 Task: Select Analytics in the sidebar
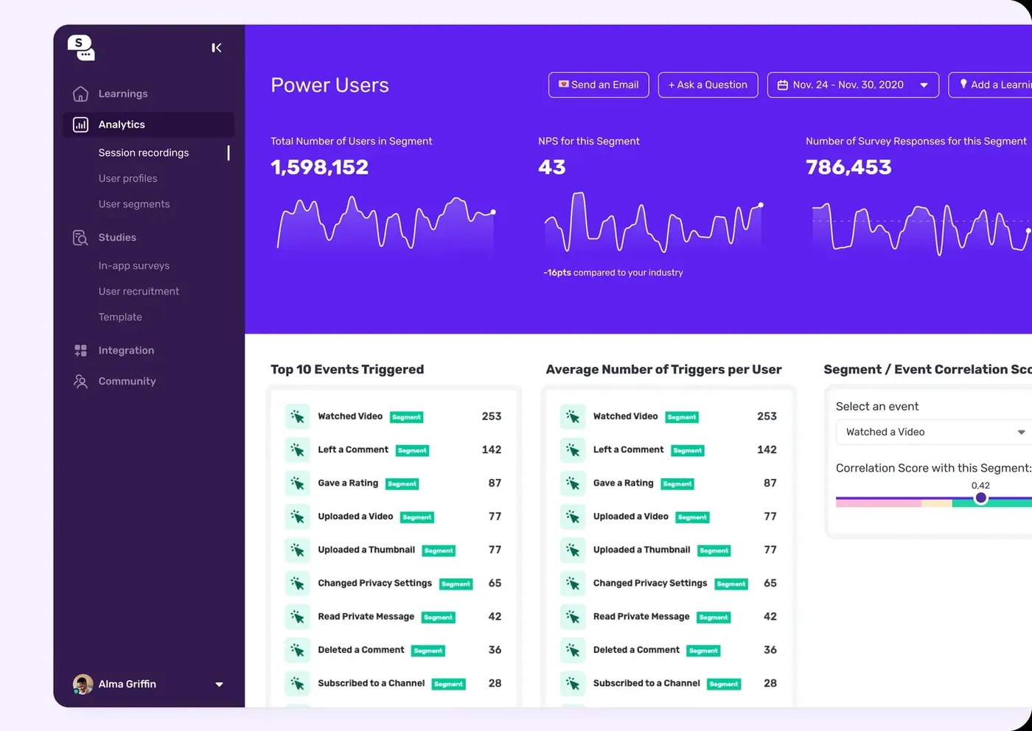pyautogui.click(x=149, y=125)
